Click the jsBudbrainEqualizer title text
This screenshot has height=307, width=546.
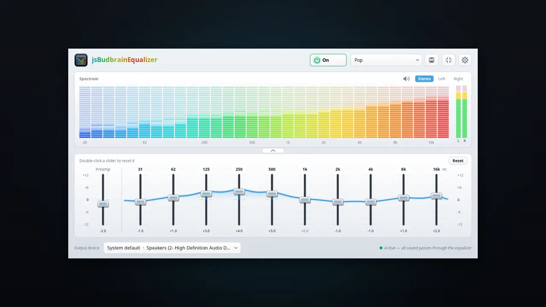point(125,60)
